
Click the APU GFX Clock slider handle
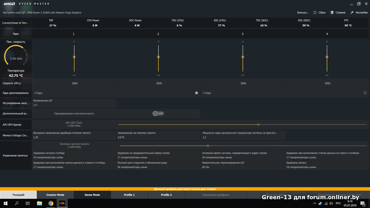click(259, 124)
